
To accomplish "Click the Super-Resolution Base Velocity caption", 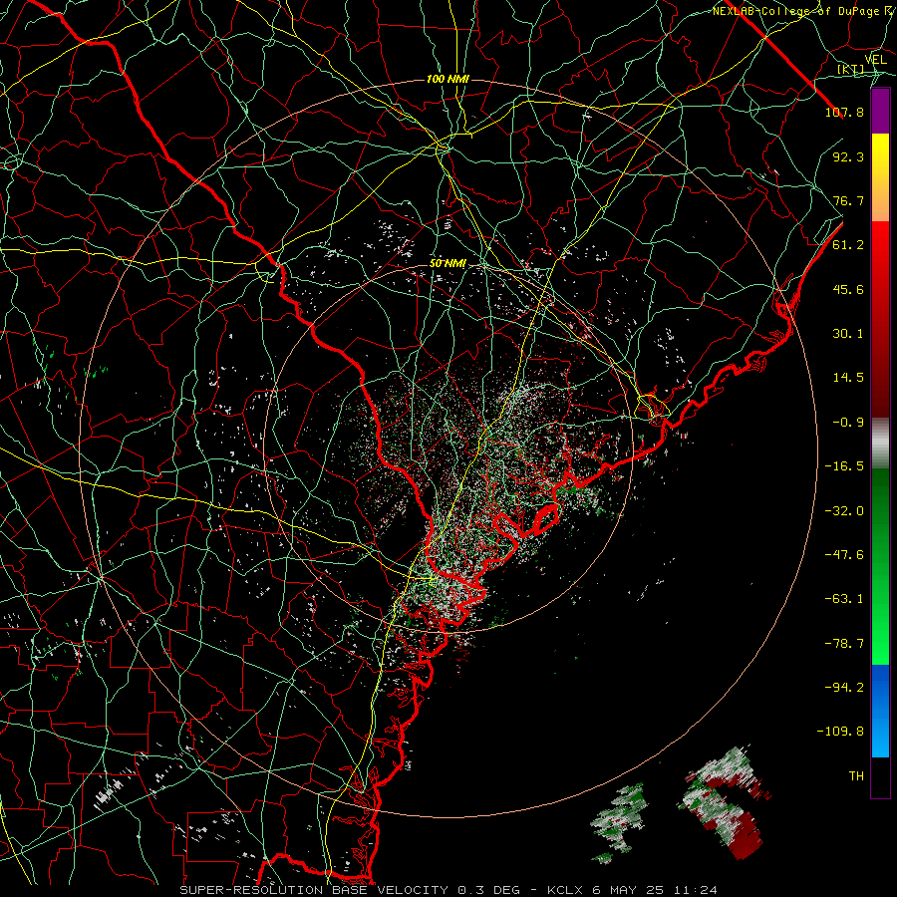I will tap(448, 890).
